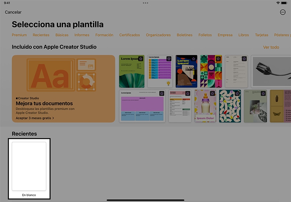
Task: Tap premium badge on beige résumé template
Action: coord(244,59)
